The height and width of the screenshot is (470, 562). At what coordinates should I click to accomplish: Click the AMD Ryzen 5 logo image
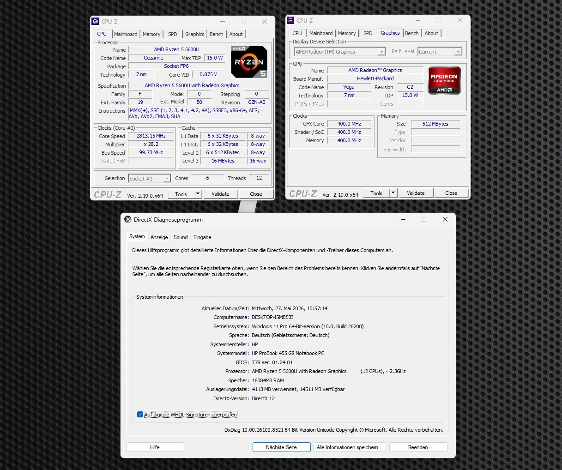(x=249, y=62)
